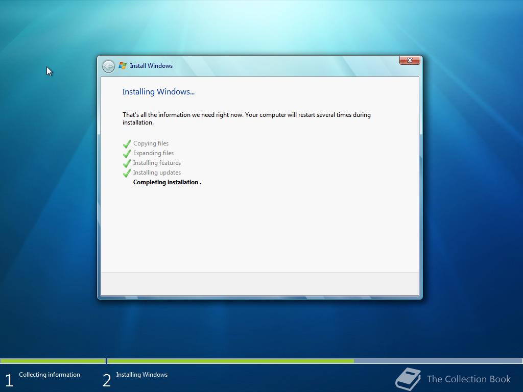Viewport: 523px width, 392px height.
Task: Click the back arrow navigation icon
Action: click(108, 66)
